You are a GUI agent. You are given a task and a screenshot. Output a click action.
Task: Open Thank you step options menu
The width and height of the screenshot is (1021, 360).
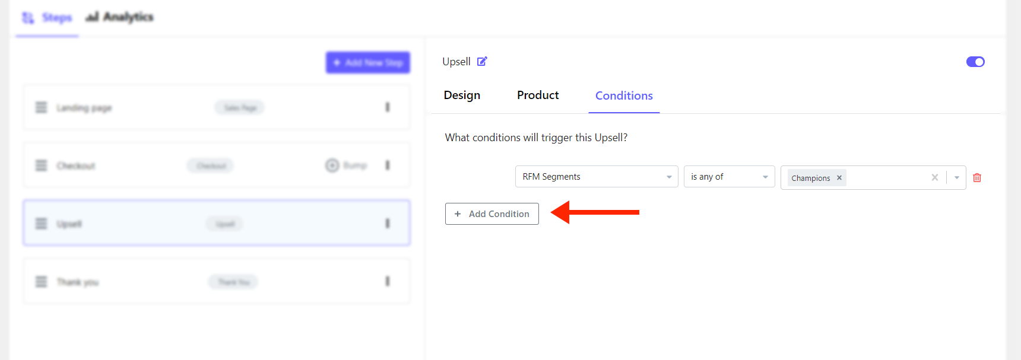388,281
